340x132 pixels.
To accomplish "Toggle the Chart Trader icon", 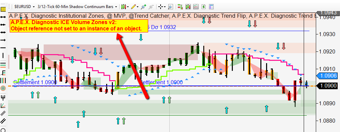I will (180, 7).
